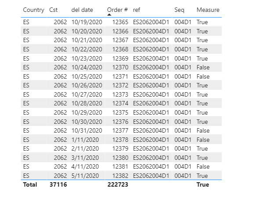Screen dimensions: 266x202
Task: Select order number 12371
Action: pos(120,76)
